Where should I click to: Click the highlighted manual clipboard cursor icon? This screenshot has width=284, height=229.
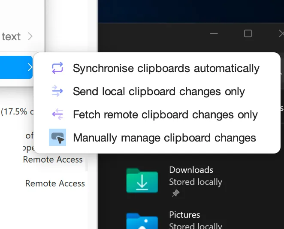tap(57, 137)
